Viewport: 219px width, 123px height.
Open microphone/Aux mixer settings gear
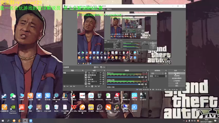point(146,77)
